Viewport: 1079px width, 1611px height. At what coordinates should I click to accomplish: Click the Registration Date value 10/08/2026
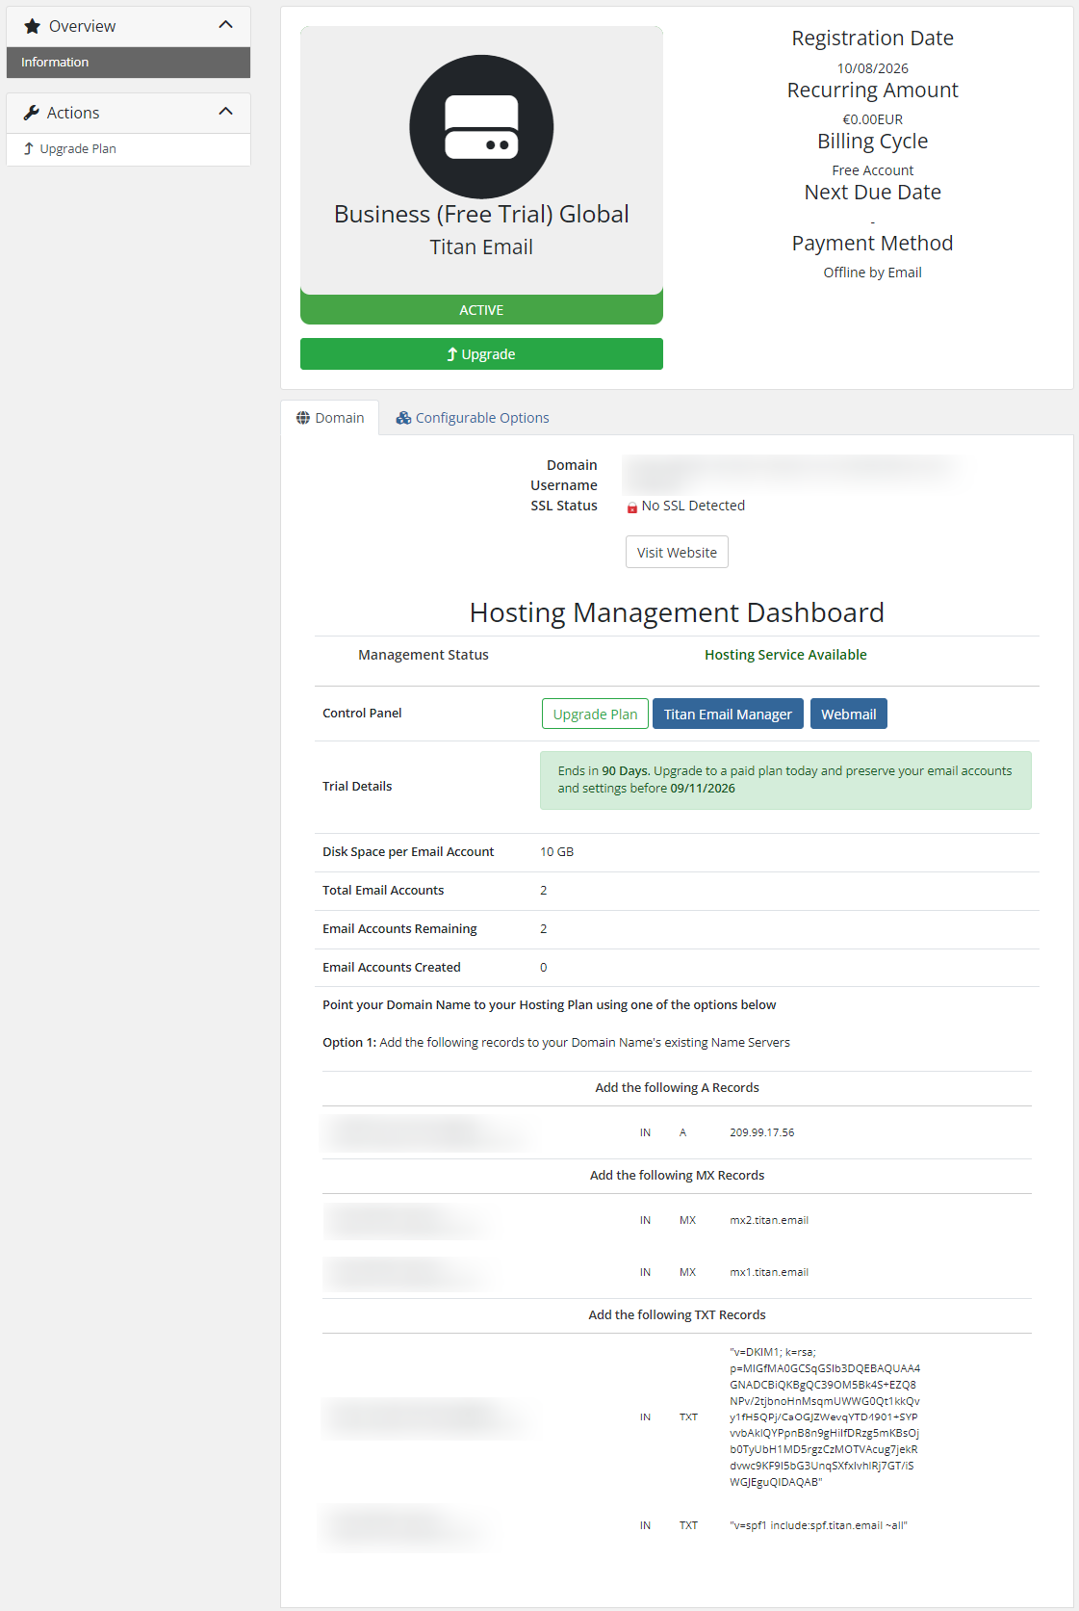pyautogui.click(x=873, y=68)
